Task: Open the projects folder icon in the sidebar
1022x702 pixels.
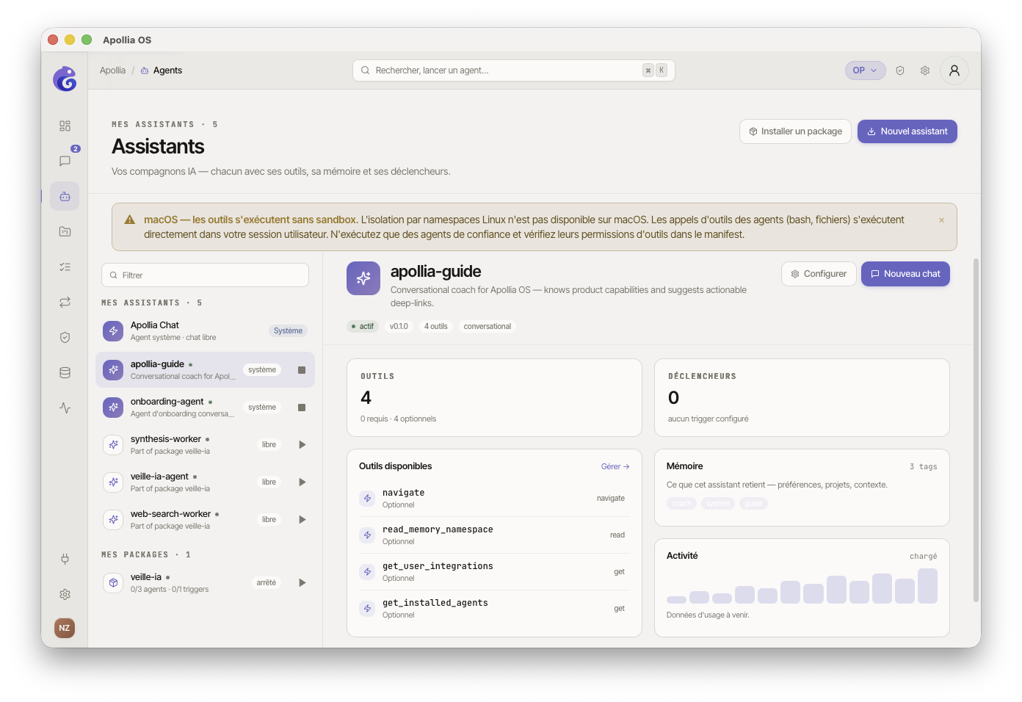Action: tap(65, 231)
